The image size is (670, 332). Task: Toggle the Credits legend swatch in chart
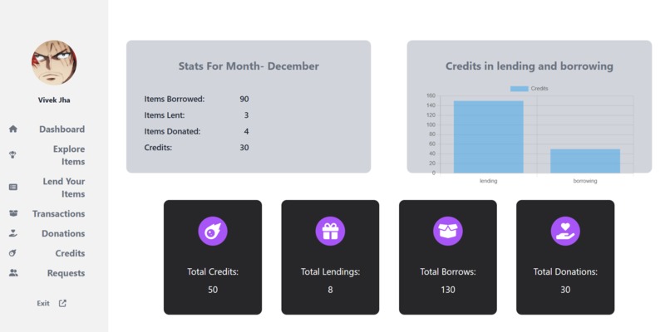click(520, 88)
